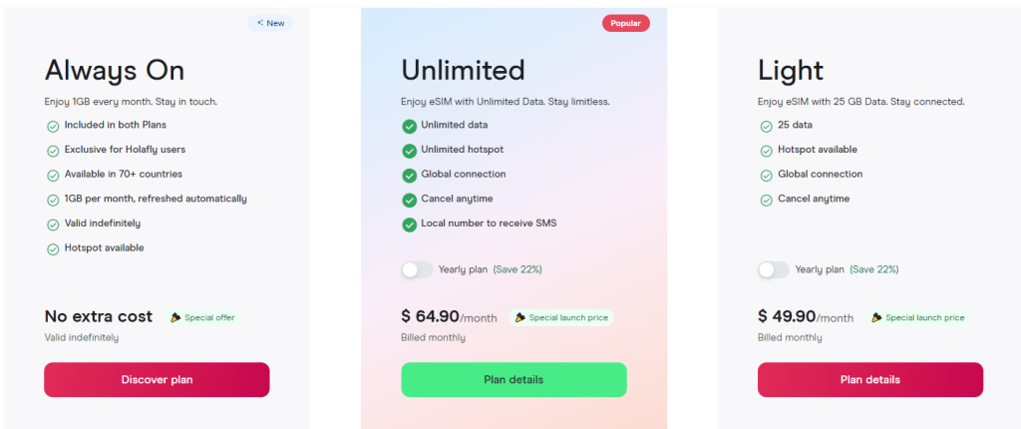This screenshot has width=1021, height=429.
Task: Click the checkmark icon beside Unlimited data
Action: (409, 126)
